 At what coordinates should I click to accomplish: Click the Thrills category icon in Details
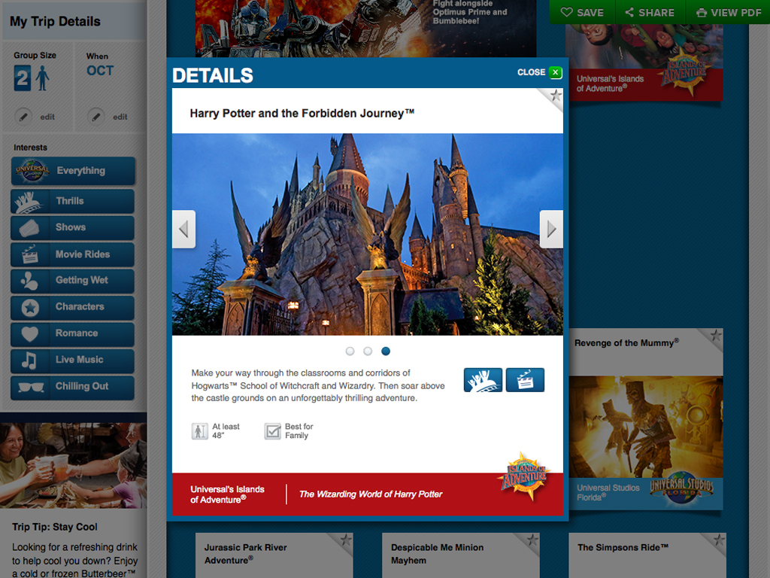[483, 380]
